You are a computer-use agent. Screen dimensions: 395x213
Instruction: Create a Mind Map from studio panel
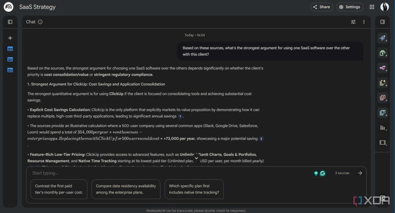coord(383,68)
